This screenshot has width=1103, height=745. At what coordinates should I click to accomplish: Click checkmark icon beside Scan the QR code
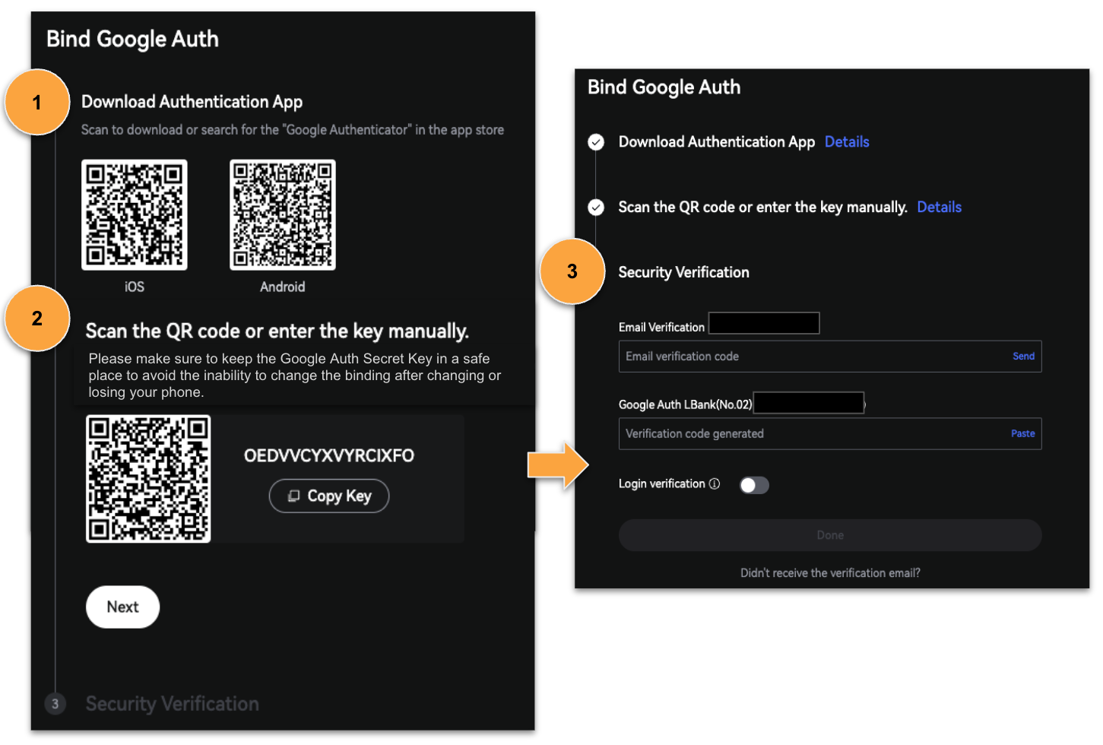596,207
